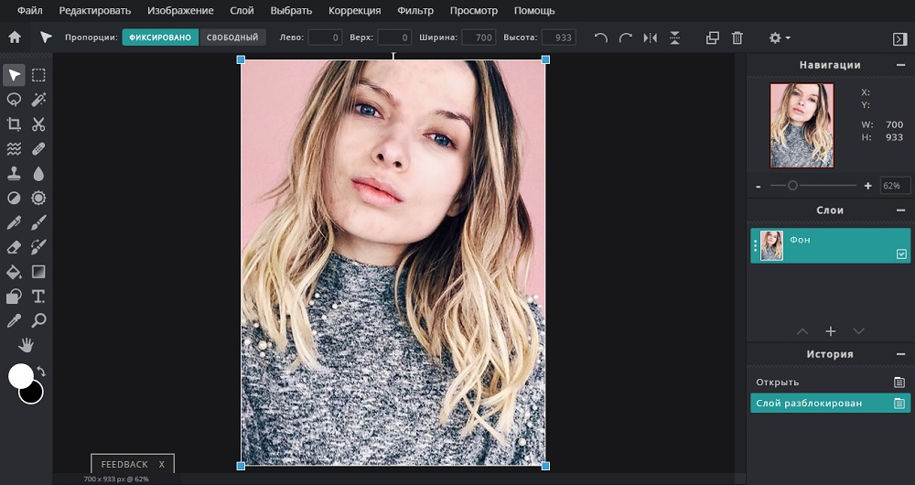The image size is (915, 485).
Task: Select the Crop tool
Action: [x=14, y=124]
